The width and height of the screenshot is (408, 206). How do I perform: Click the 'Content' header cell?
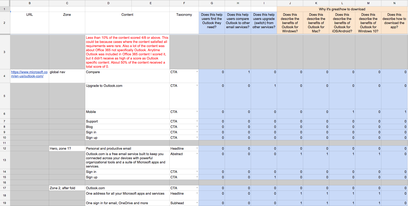coord(127,23)
